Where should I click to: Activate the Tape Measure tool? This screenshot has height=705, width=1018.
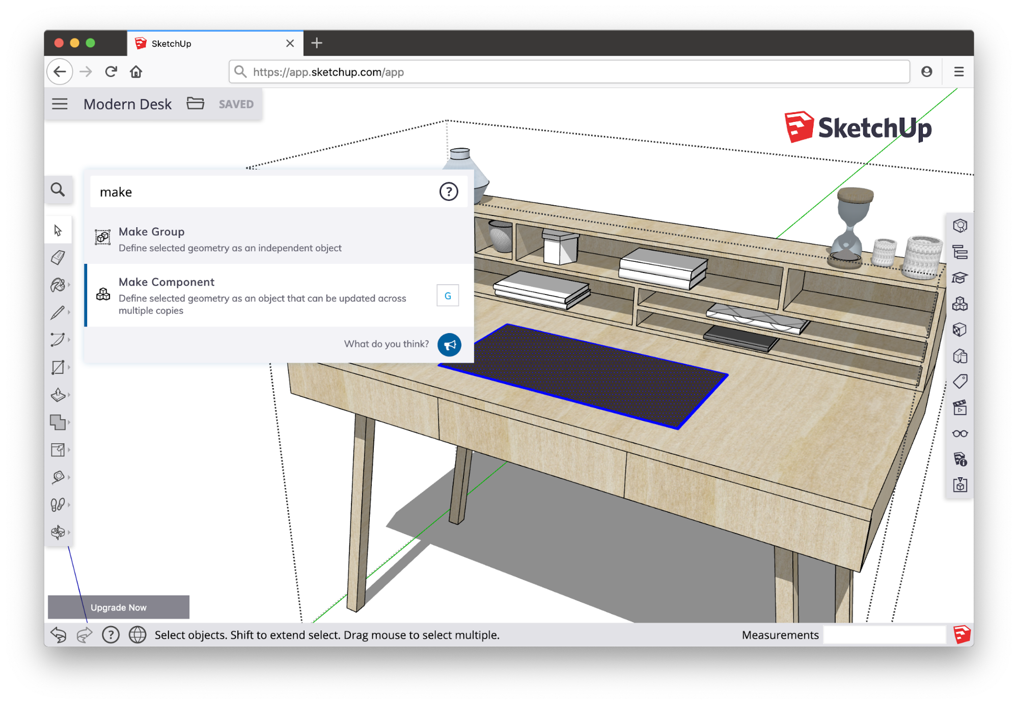58,477
